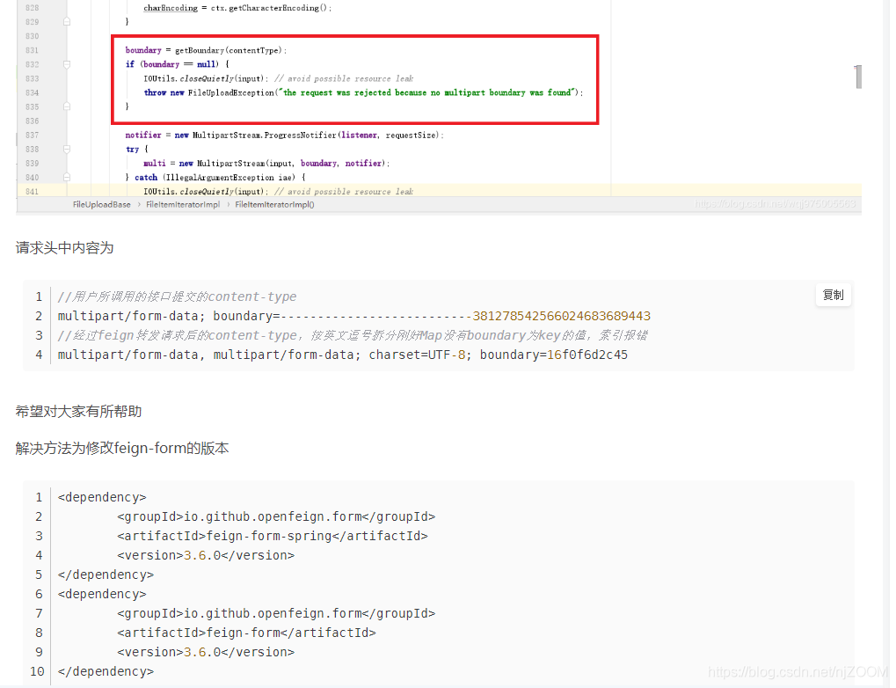
Task: Click the editor scrollbar thumb on the right
Action: pos(857,77)
